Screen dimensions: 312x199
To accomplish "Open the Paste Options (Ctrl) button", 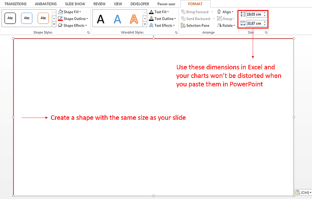I will click(303, 192).
